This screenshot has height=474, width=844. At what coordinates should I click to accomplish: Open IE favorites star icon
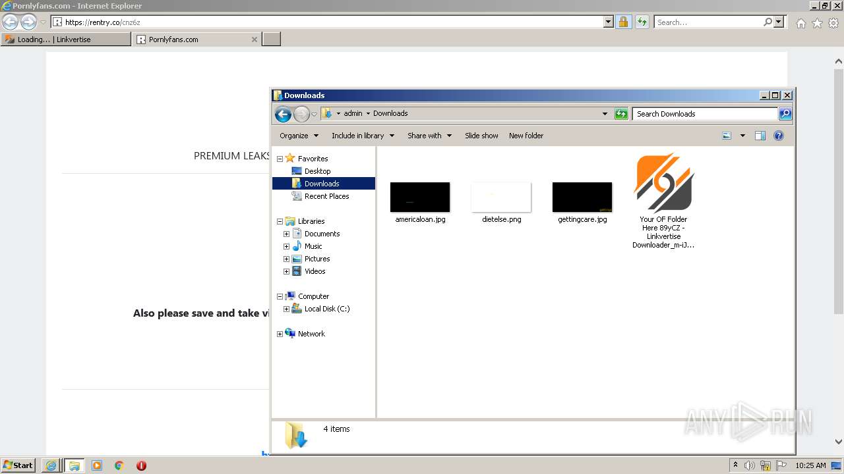tap(817, 23)
